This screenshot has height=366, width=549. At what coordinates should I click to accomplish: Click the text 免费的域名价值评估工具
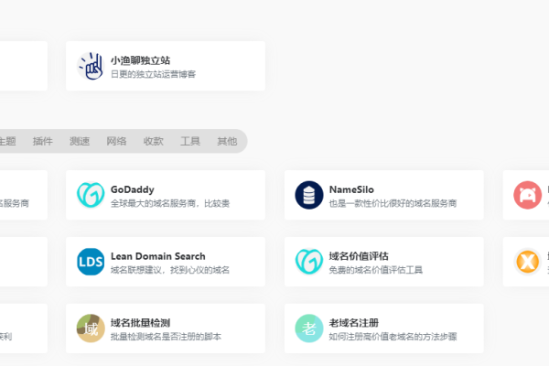tap(376, 270)
